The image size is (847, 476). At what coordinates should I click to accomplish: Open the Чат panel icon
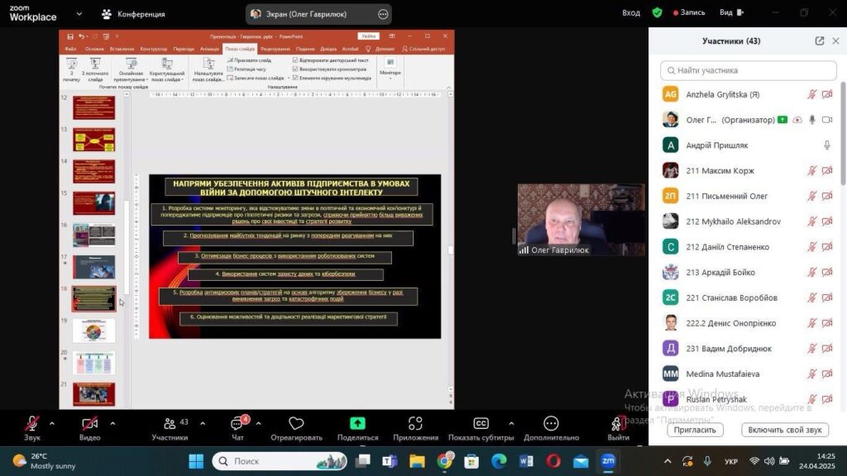click(237, 423)
